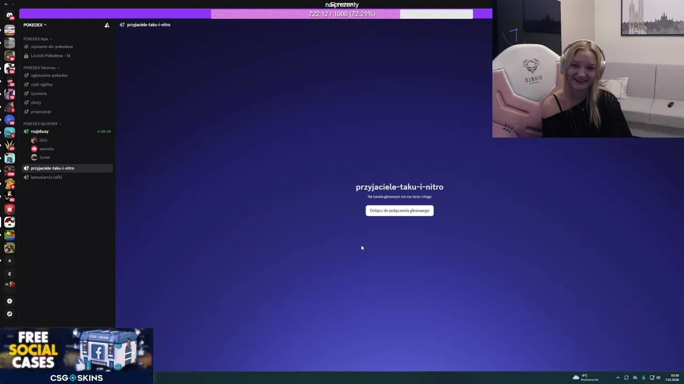Select the przyjaciele-taku-i-nitro voice channel in sidebar
The height and width of the screenshot is (384, 684).
[67, 168]
